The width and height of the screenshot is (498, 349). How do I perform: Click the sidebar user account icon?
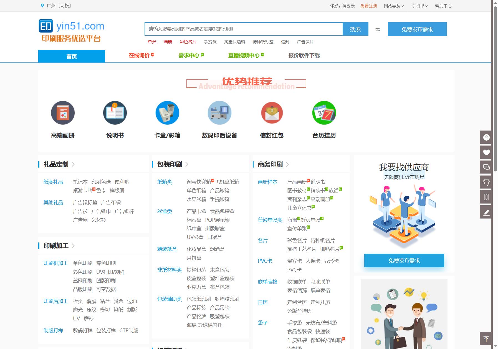pos(486,137)
